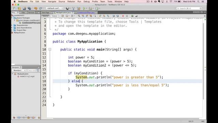The width and height of the screenshot is (218, 123).
Task: Click the Shift Line Left icon
Action: click(x=113, y=16)
